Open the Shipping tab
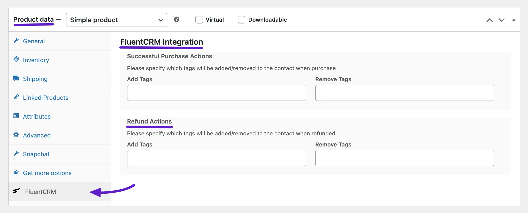This screenshot has width=528, height=213. [x=60, y=79]
